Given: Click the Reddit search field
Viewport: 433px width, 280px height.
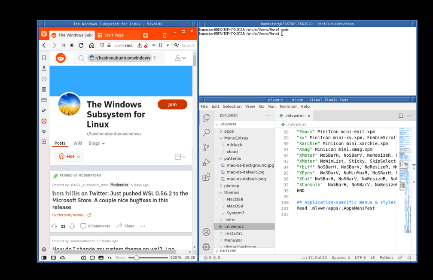Looking at the screenshot, I should pyautogui.click(x=119, y=58).
